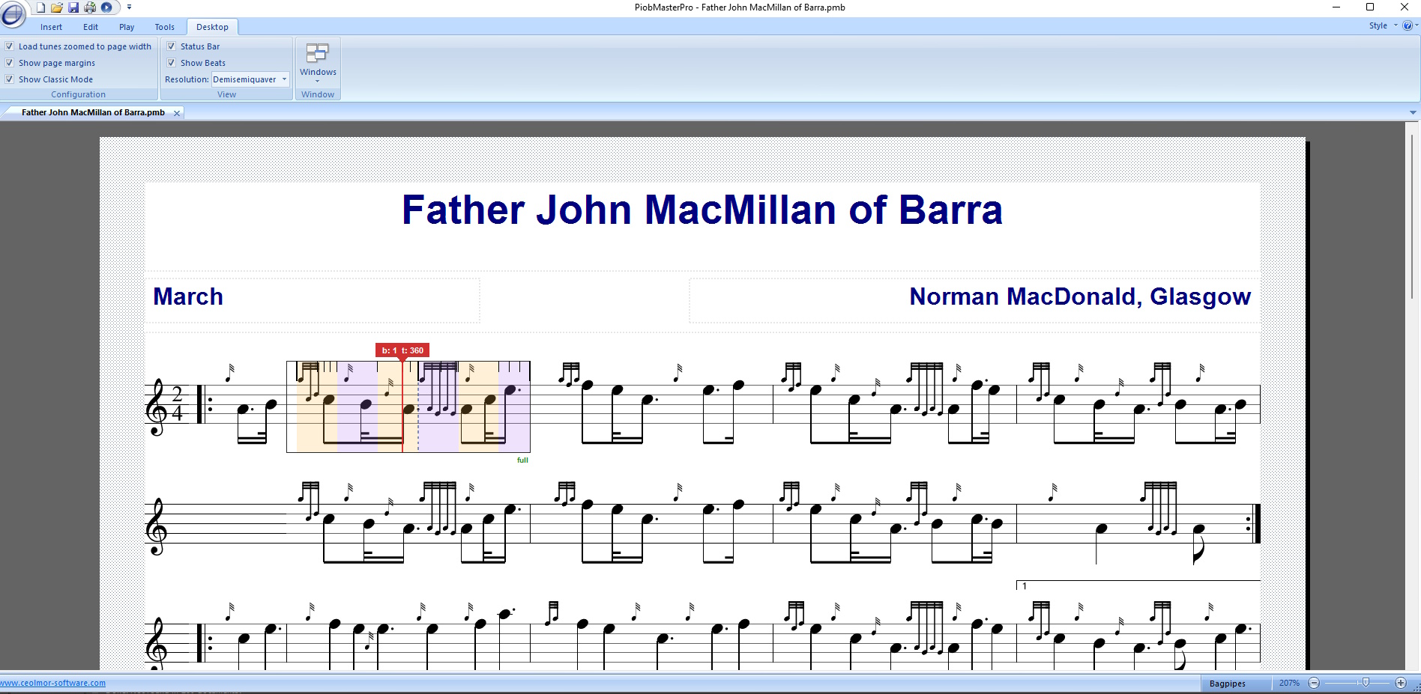Toggle the Show Beats checkbox
Viewport: 1421px width, 694px height.
pos(172,63)
